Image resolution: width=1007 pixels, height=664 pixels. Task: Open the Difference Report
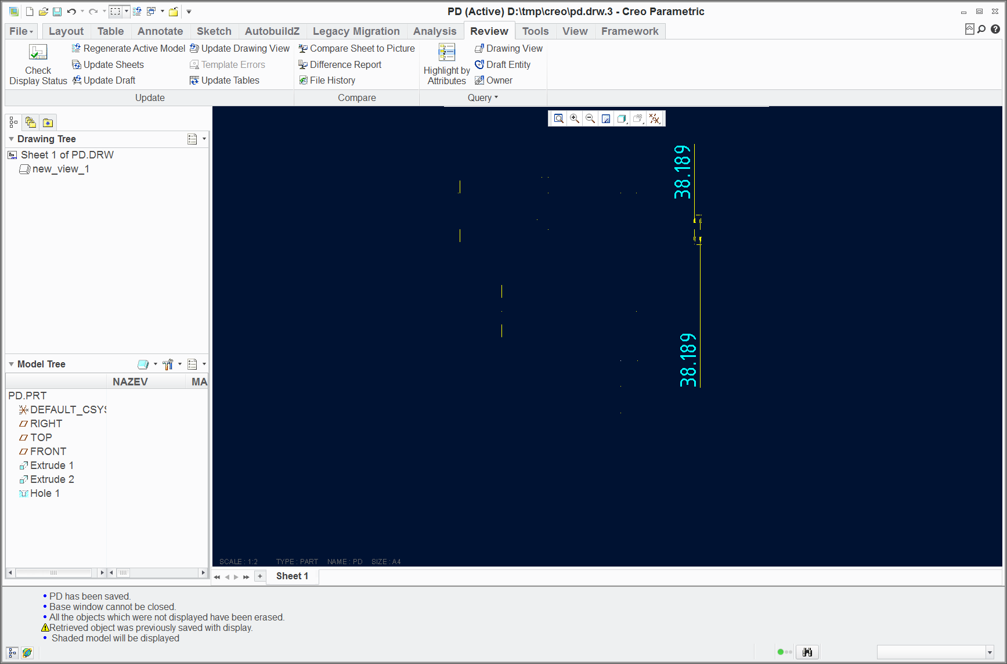(340, 64)
